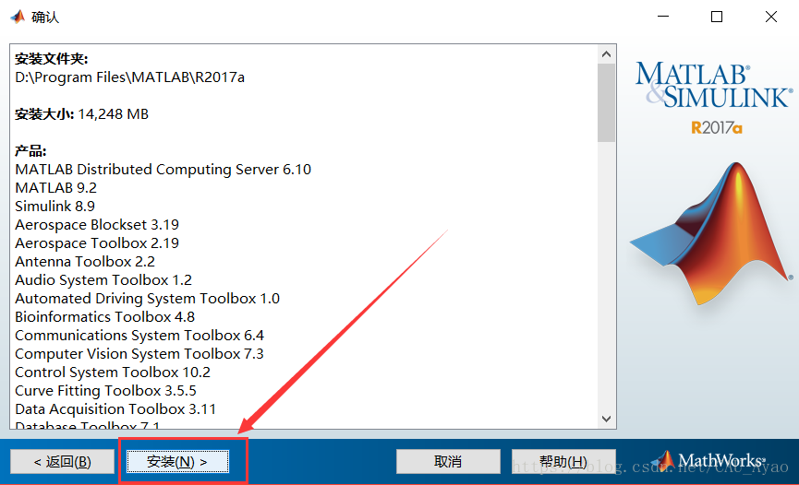This screenshot has width=799, height=485.
Task: Select MATLAB Distributed Computing Server 6.10 line
Action: pyautogui.click(x=163, y=170)
